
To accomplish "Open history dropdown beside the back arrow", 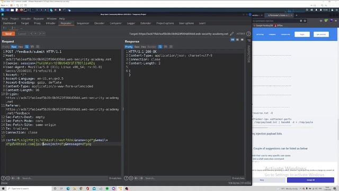I will tap(35, 34).
